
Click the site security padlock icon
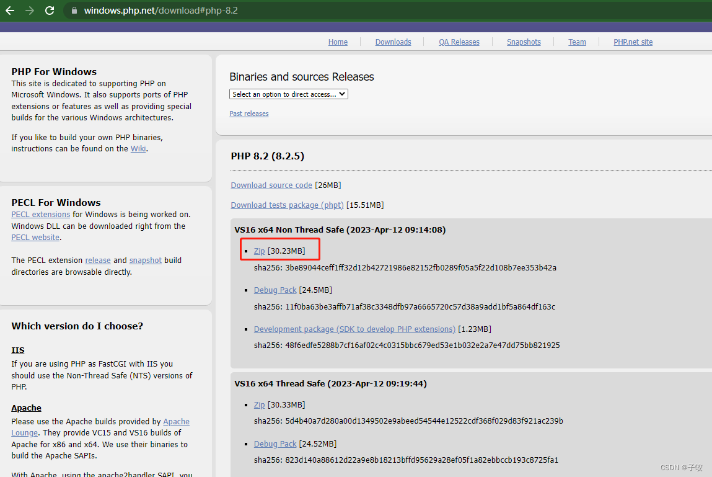(74, 10)
